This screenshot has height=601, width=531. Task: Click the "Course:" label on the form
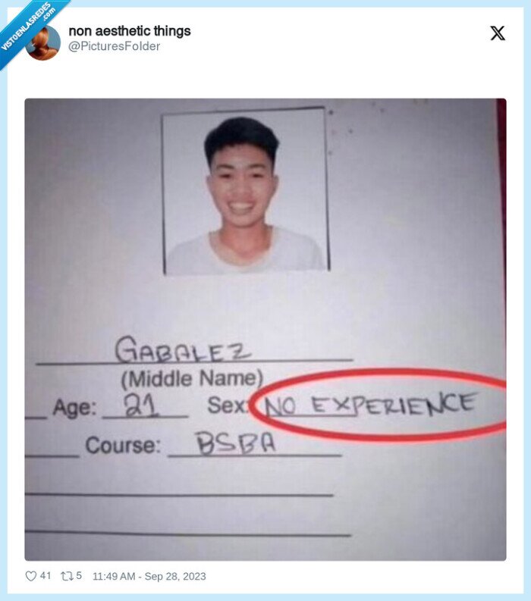[123, 446]
